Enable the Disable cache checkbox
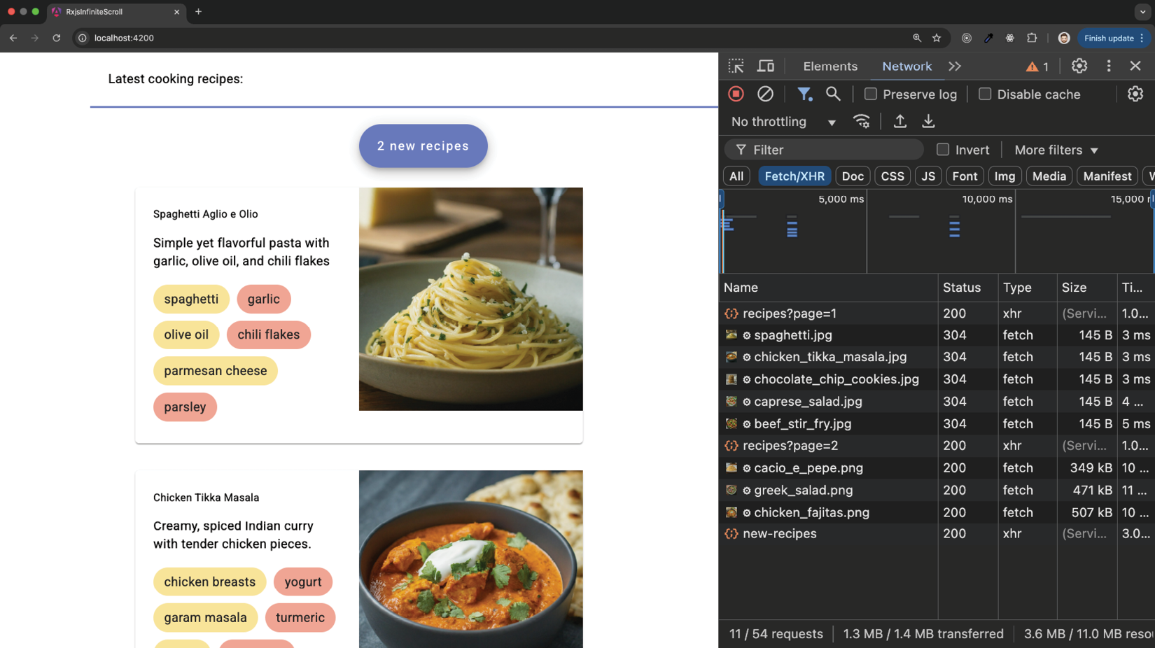1155x648 pixels. [984, 94]
